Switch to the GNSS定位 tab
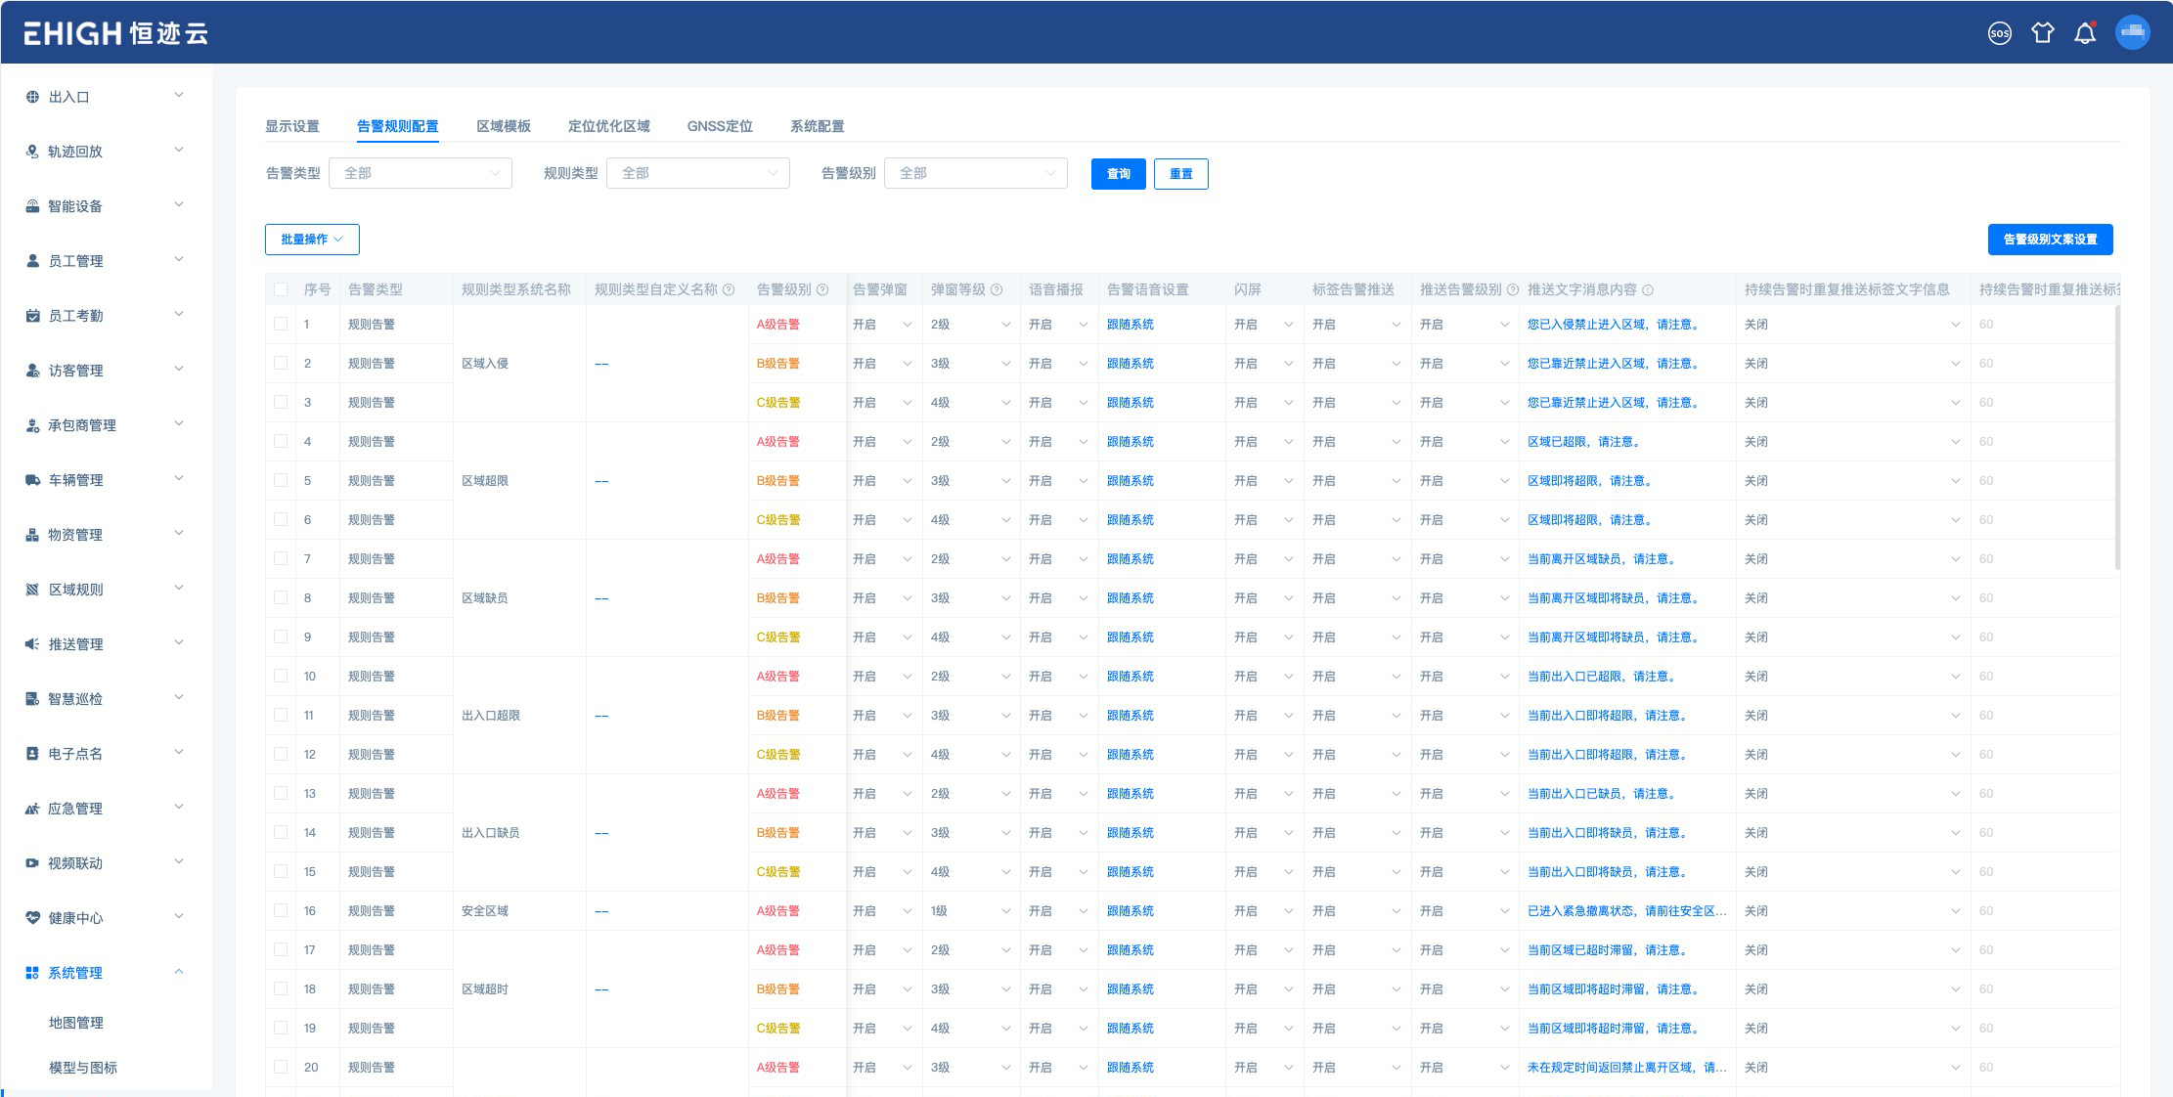Viewport: 2173px width, 1097px height. [x=720, y=126]
